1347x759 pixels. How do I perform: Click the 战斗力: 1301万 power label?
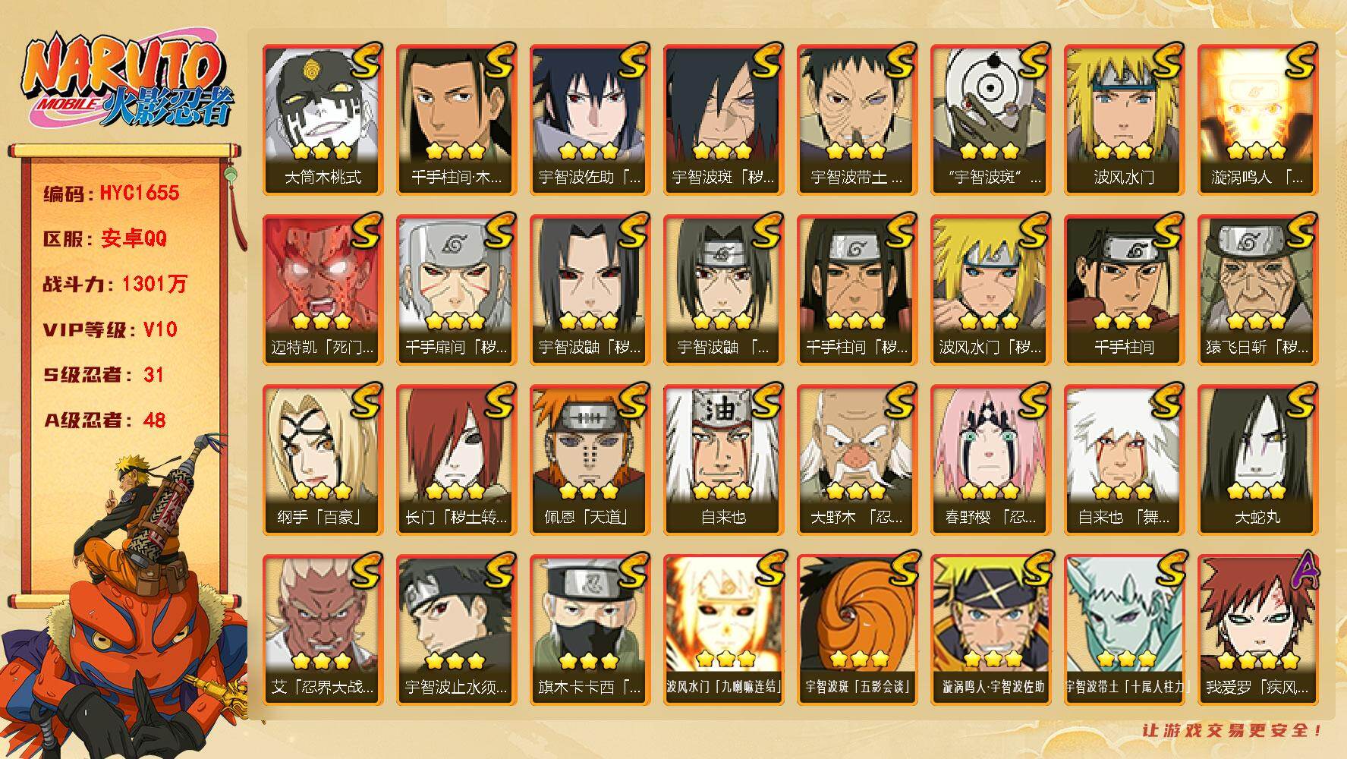point(115,285)
